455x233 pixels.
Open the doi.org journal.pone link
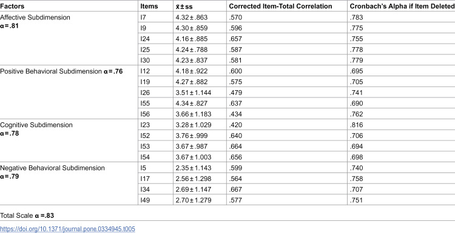point(67,229)
